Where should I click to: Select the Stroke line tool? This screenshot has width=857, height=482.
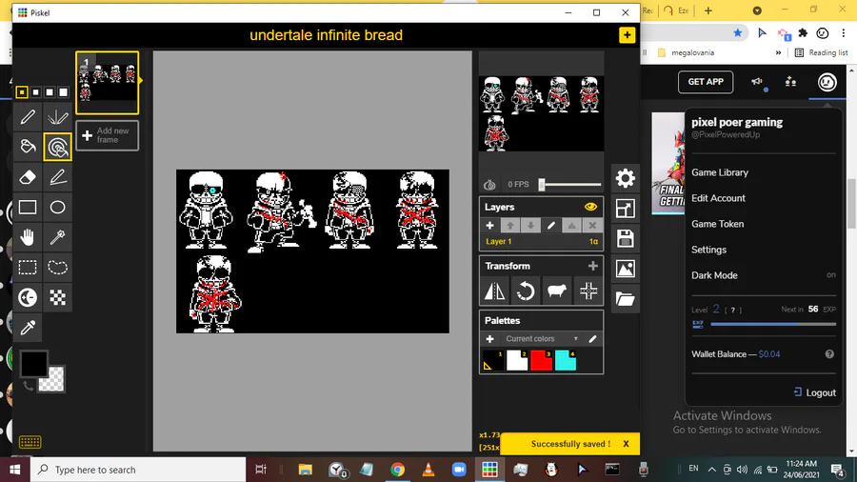tap(57, 177)
